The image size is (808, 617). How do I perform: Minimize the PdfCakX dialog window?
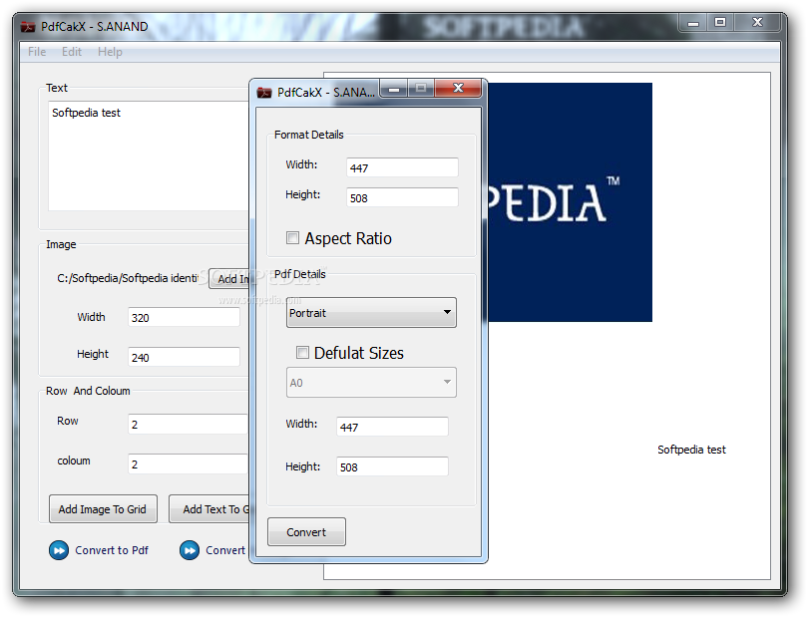[394, 89]
